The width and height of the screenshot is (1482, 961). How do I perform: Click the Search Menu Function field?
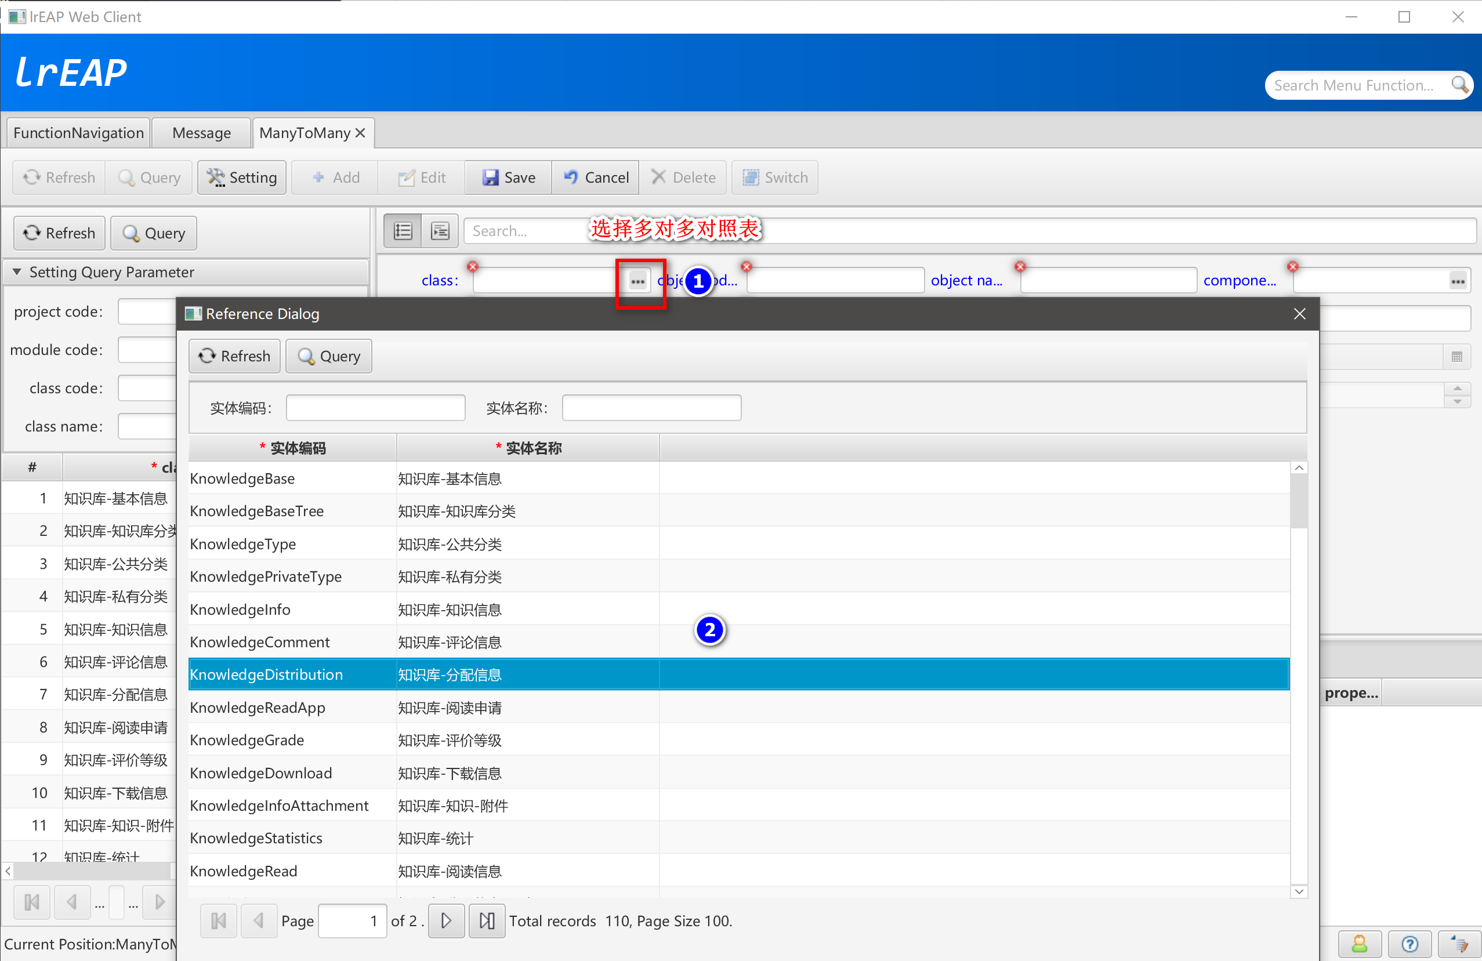pos(1357,85)
